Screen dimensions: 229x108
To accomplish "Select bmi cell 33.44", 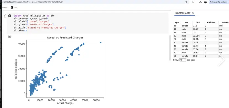I will [x=198, y=46].
